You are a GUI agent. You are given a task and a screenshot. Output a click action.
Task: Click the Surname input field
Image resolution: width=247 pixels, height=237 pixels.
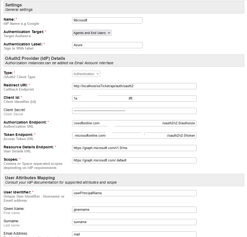pos(134,222)
